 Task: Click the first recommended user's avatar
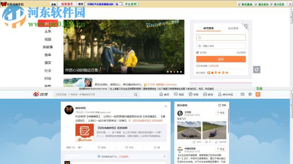pos(180,113)
